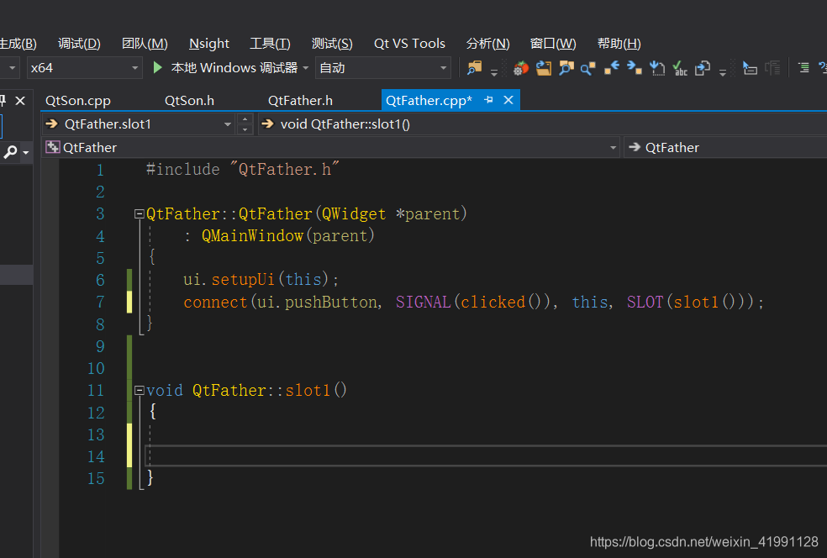This screenshot has height=558, width=827.
Task: Click the navigate forward blue arrow icon
Action: 634,68
